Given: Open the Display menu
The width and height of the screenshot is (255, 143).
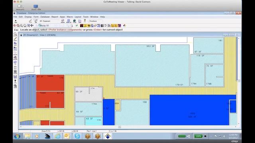Looking at the screenshot, I should (28, 17).
